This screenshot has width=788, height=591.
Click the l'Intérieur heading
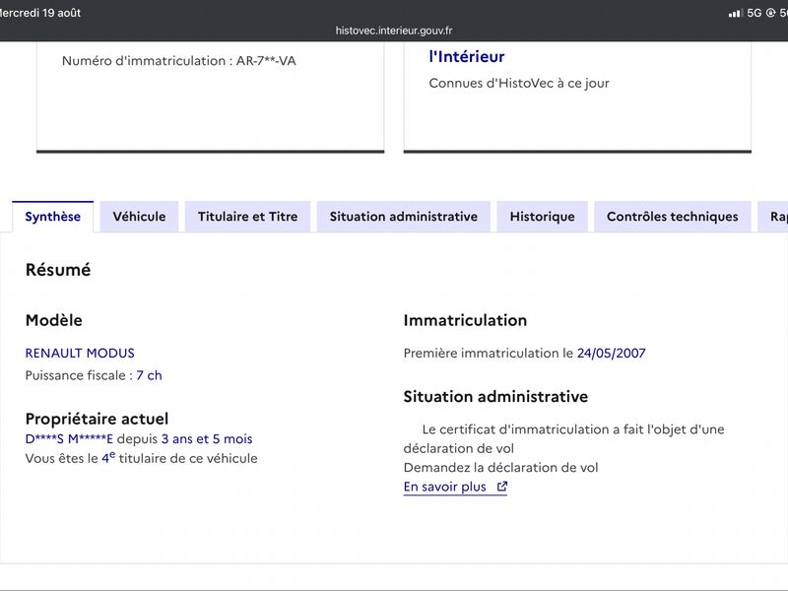tap(467, 57)
